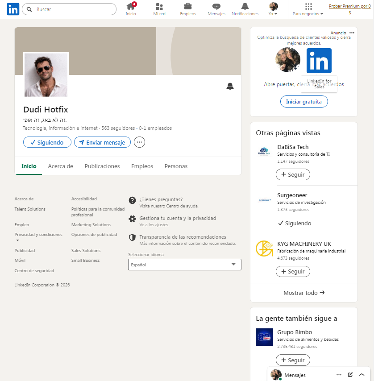Click the account settings gear icon
The height and width of the screenshot is (381, 374).
(132, 219)
